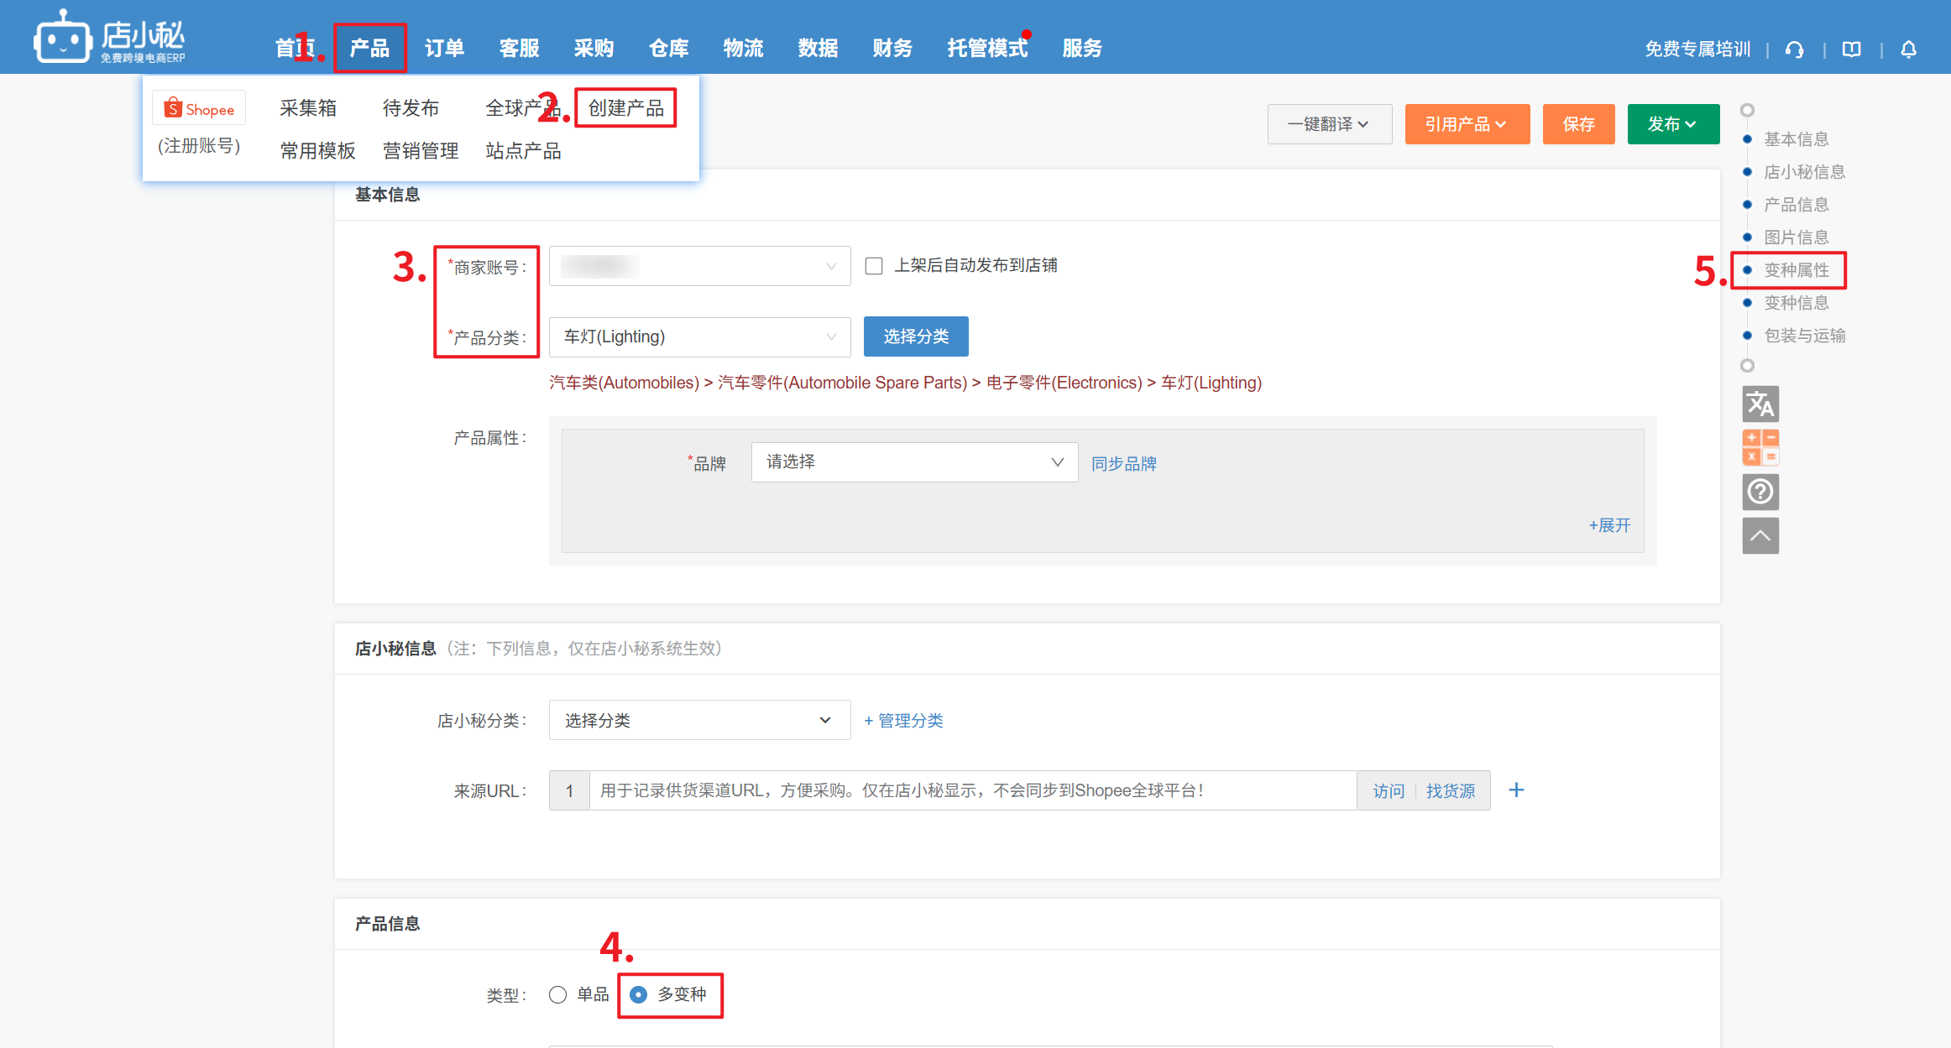Expand the 店小秘分类 选择分类 dropdown
This screenshot has width=1951, height=1048.
click(x=699, y=720)
